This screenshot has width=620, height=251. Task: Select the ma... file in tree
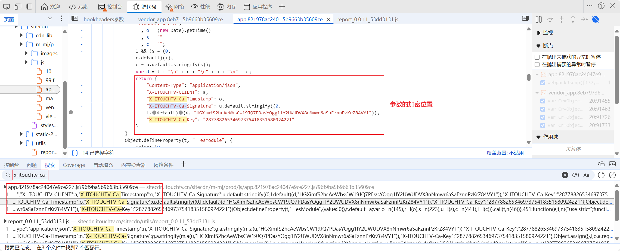[x=47, y=98]
